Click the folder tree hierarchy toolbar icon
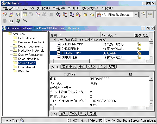The image size is (157, 124). pyautogui.click(x=143, y=15)
